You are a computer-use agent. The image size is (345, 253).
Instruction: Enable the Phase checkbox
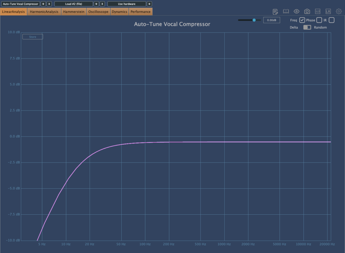(x=319, y=20)
